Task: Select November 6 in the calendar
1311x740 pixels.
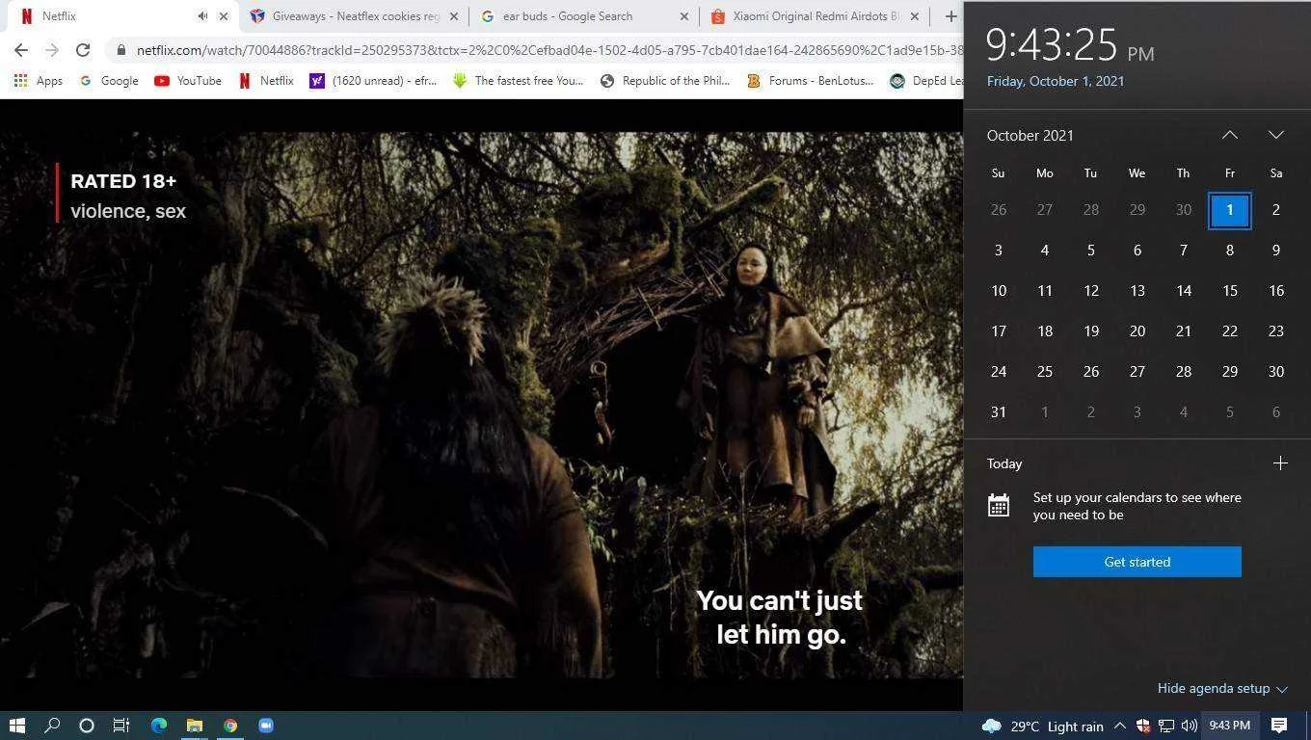Action: (x=1276, y=412)
